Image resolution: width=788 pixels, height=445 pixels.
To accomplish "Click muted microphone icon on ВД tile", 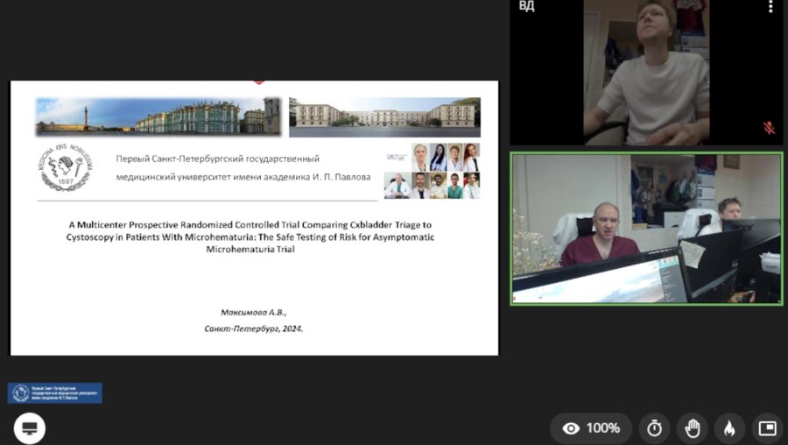I will point(769,128).
